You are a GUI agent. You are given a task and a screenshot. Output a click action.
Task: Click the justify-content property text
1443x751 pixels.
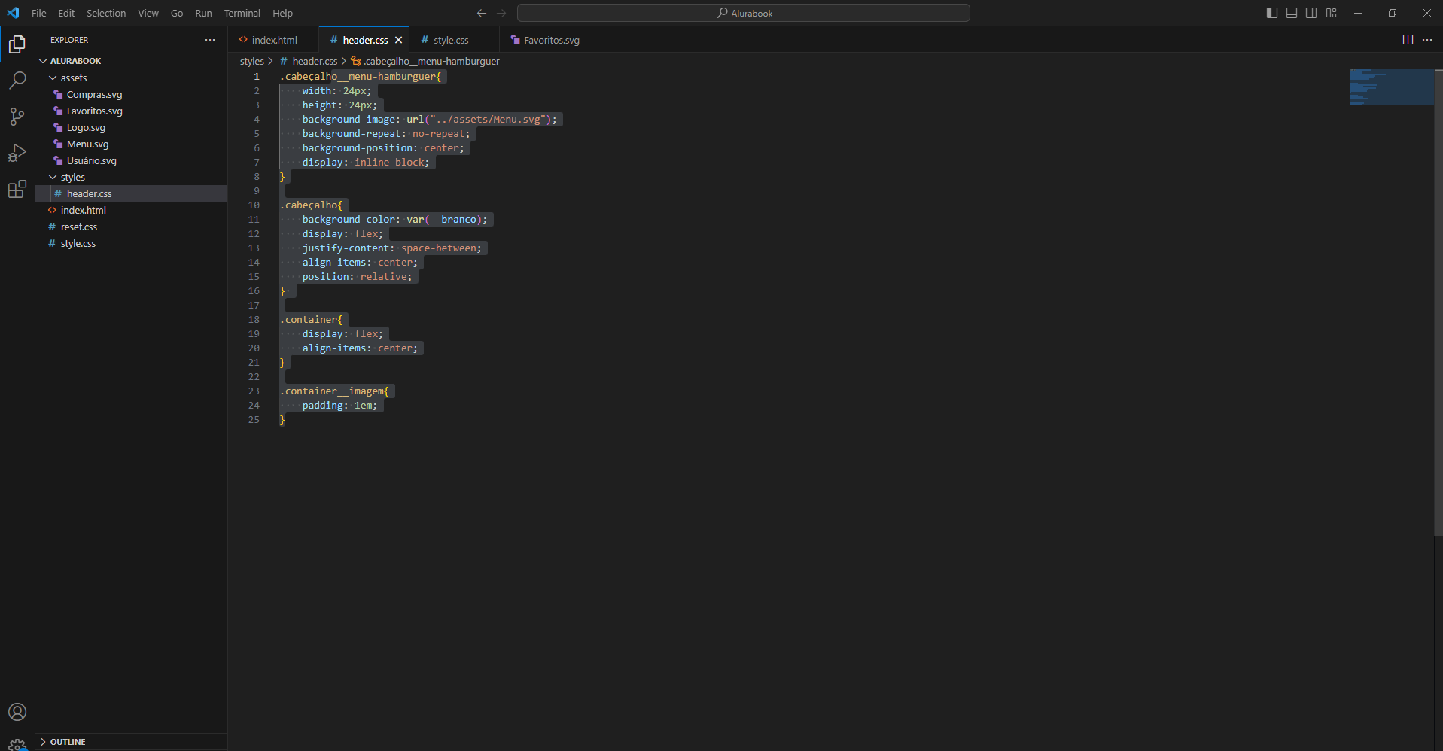[346, 248]
